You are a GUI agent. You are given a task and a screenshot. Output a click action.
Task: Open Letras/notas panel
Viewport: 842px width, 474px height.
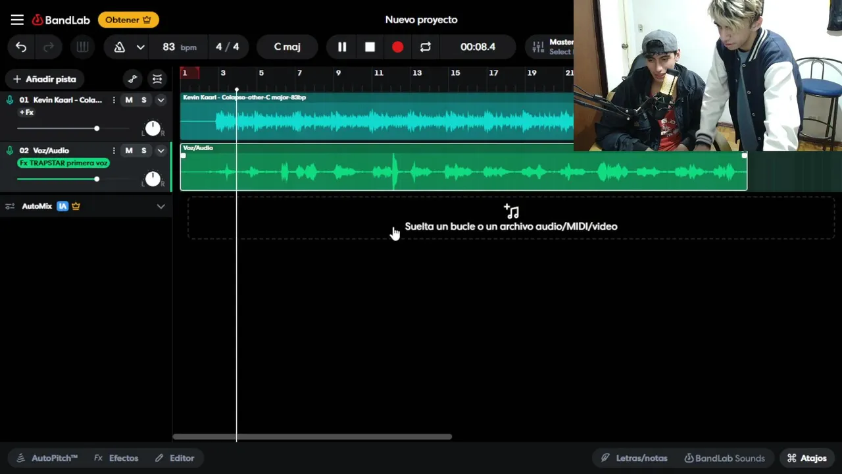634,458
